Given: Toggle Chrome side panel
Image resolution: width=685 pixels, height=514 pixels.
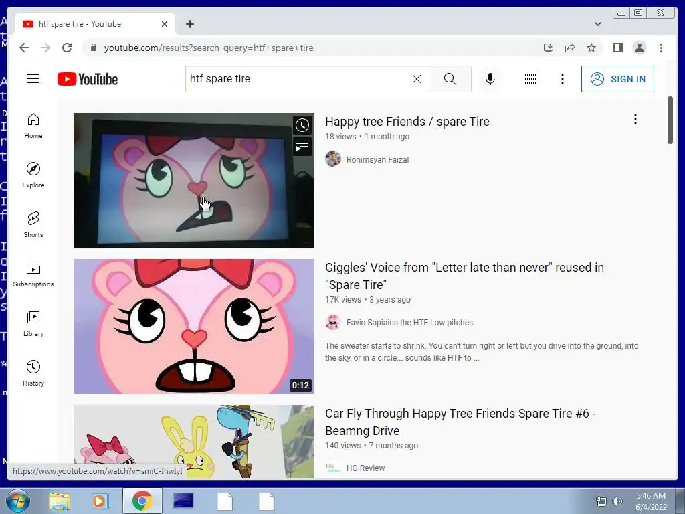Looking at the screenshot, I should click(617, 48).
